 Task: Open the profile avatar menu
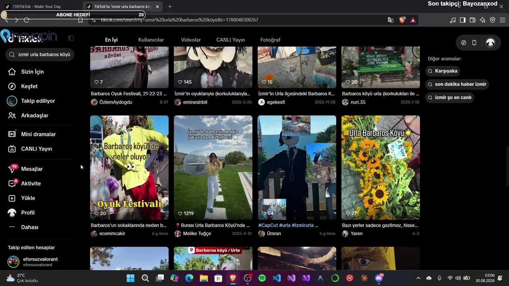coord(490,43)
